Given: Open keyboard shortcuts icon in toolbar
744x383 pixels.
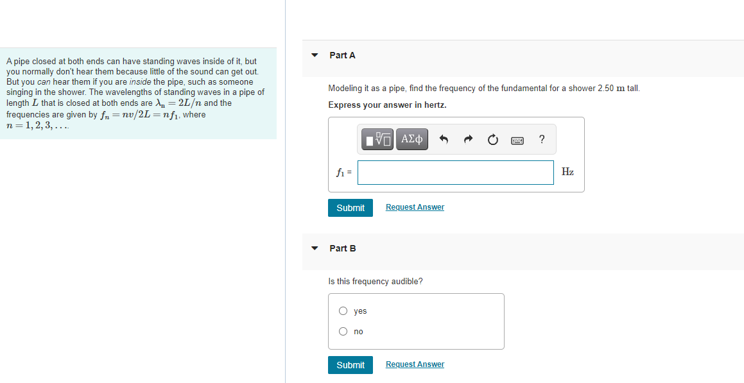Looking at the screenshot, I should pyautogui.click(x=517, y=140).
